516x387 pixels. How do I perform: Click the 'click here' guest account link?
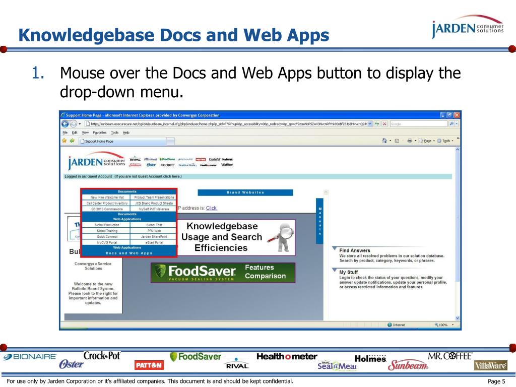(x=172, y=176)
